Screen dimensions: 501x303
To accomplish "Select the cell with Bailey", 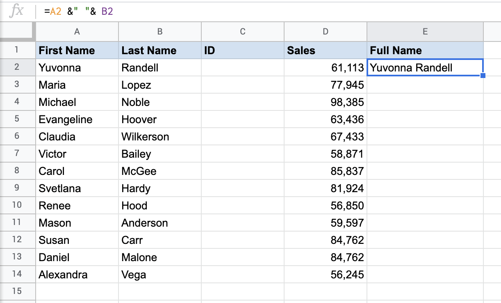I will coord(160,154).
